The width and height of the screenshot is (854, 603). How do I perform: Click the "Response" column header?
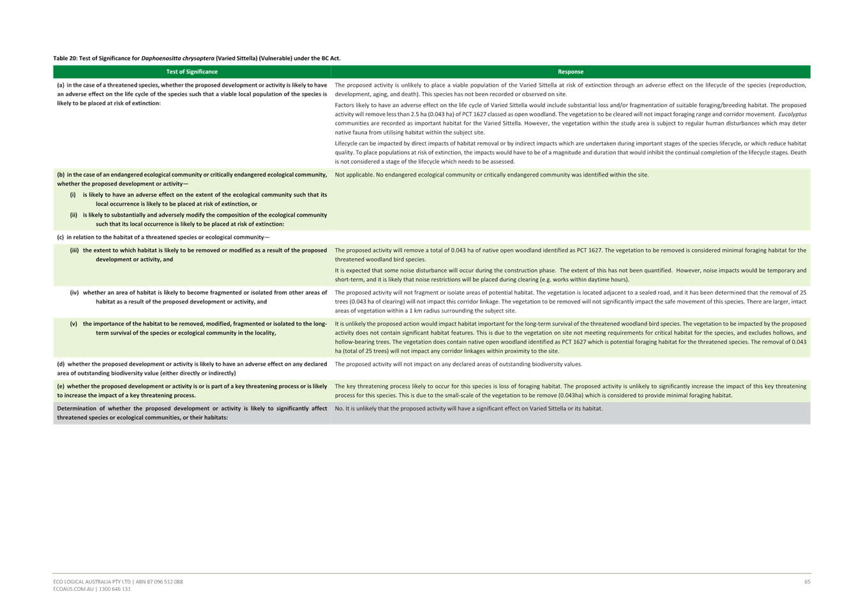[x=570, y=72]
